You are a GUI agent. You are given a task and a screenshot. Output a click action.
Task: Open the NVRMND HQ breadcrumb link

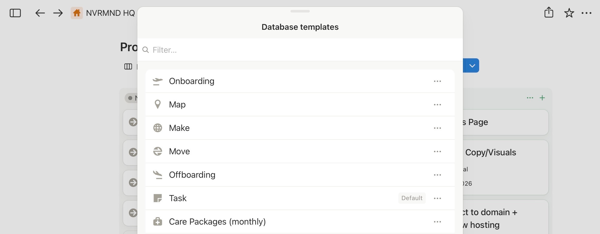(110, 13)
